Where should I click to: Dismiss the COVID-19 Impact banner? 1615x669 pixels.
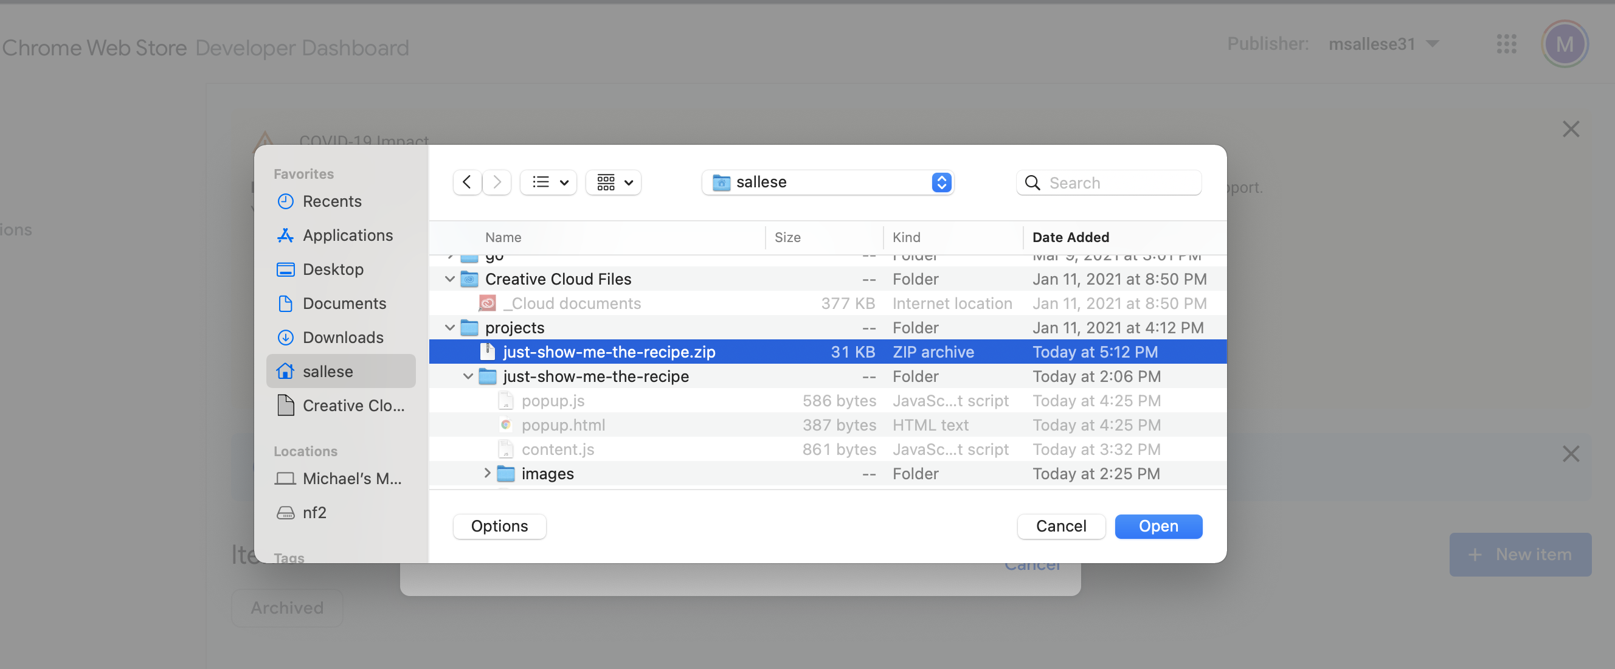(x=1571, y=129)
